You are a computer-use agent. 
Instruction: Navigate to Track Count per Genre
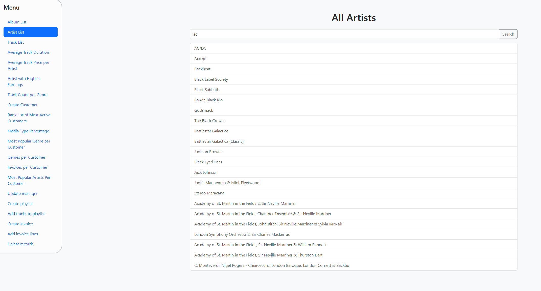pos(28,95)
